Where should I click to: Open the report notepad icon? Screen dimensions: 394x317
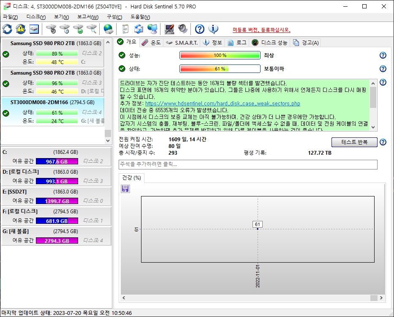coord(125,29)
